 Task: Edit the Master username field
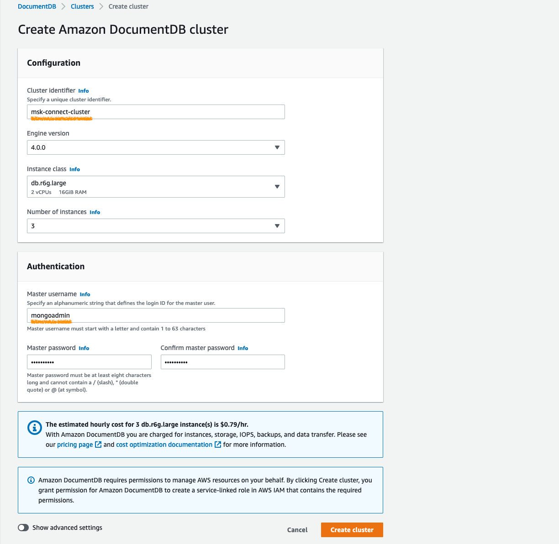click(x=156, y=315)
